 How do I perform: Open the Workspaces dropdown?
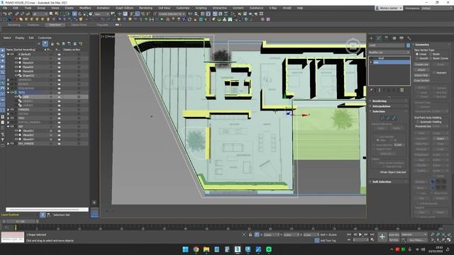[436, 8]
